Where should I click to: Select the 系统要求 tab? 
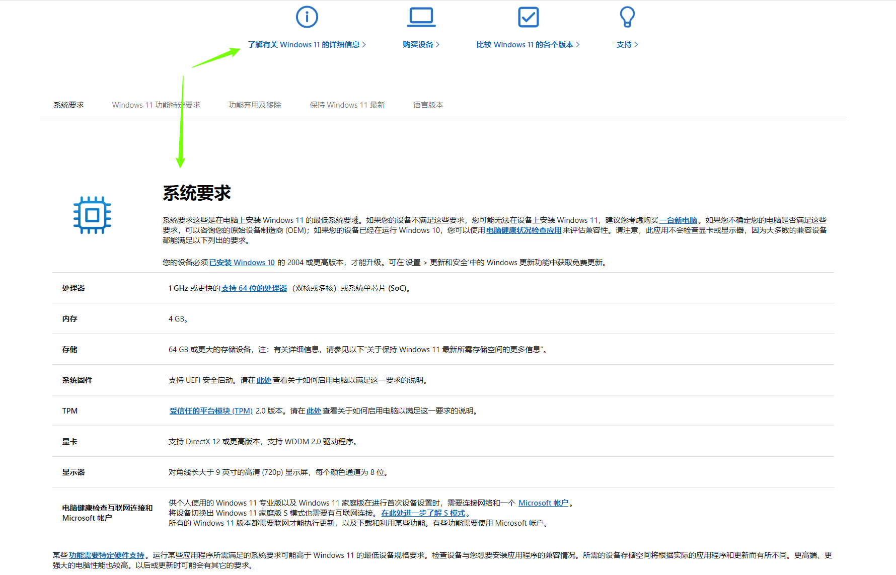(69, 105)
